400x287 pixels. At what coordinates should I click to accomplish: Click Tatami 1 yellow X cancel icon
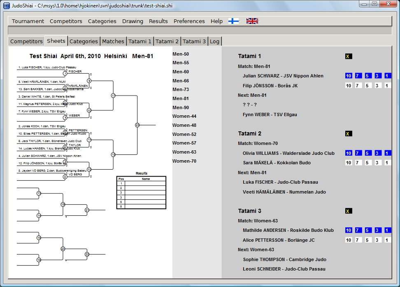pos(349,56)
